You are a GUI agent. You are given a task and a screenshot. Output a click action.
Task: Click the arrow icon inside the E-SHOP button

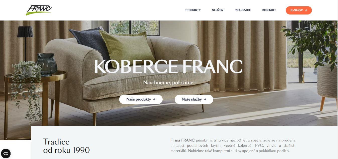pyautogui.click(x=306, y=10)
